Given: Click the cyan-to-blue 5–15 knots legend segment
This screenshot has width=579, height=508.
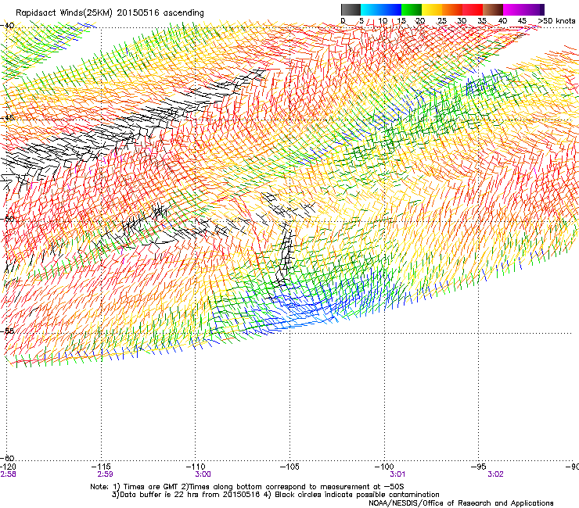Looking at the screenshot, I should click(381, 9).
